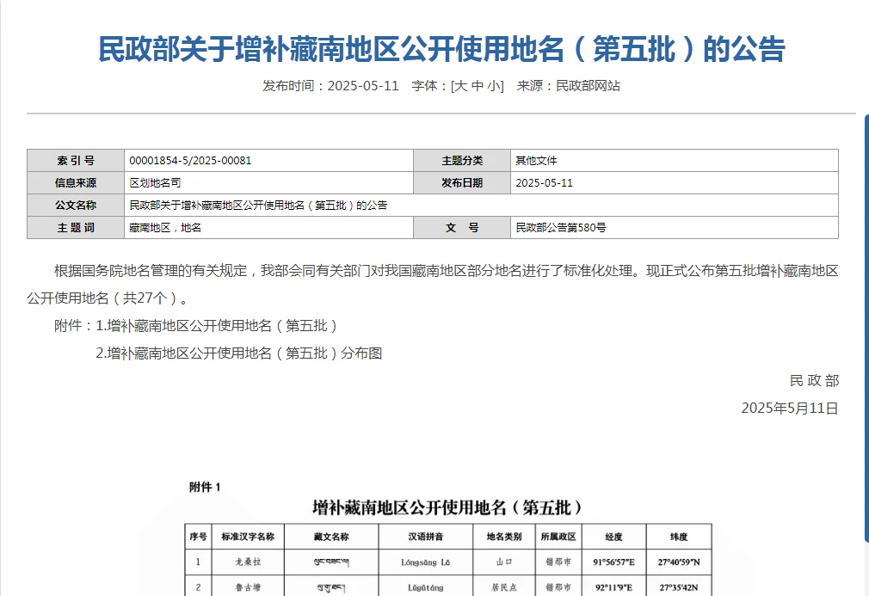This screenshot has height=596, width=869.
Task: Click the 纬度 column header
Action: coord(679,536)
